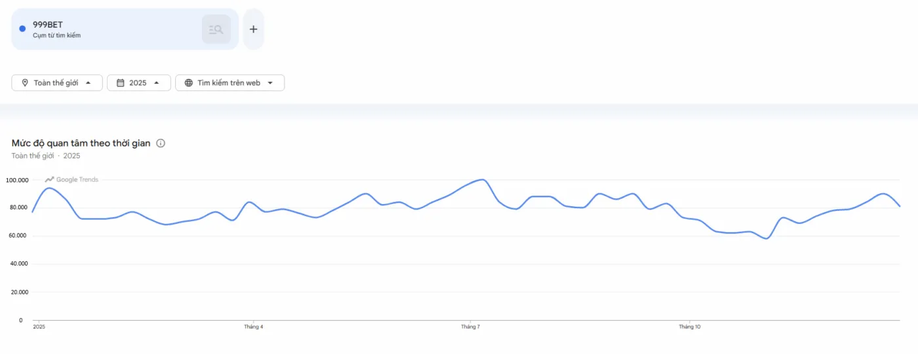Click the 999BET search term text
The image size is (918, 354).
click(48, 25)
